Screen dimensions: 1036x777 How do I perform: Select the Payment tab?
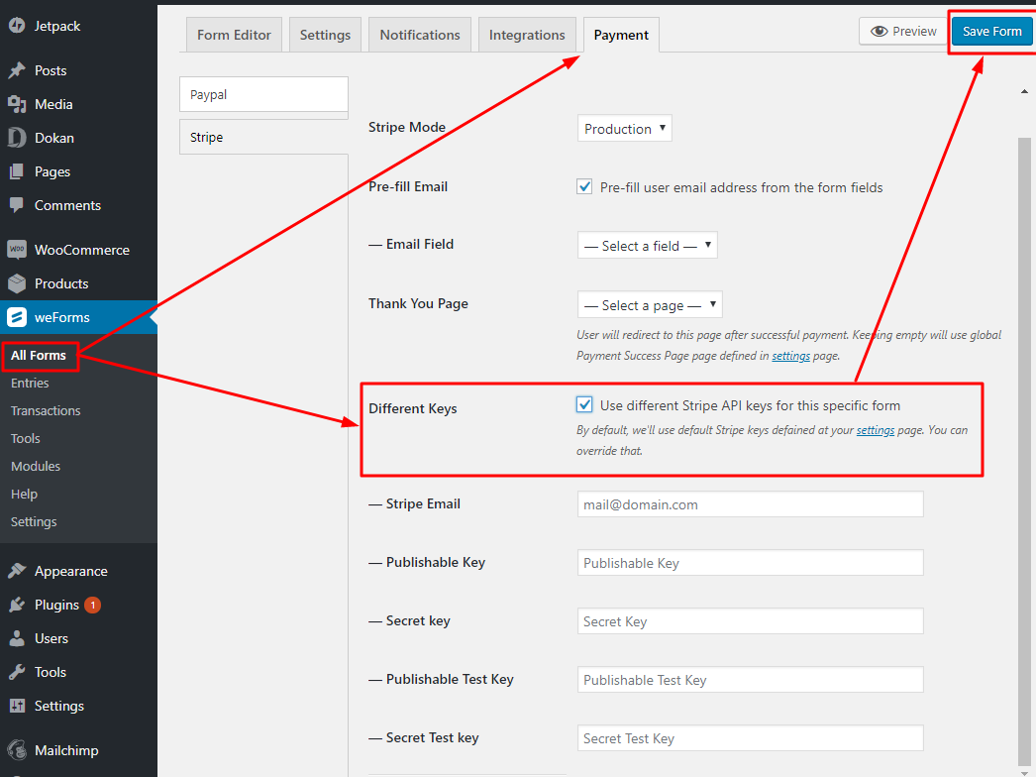[621, 35]
